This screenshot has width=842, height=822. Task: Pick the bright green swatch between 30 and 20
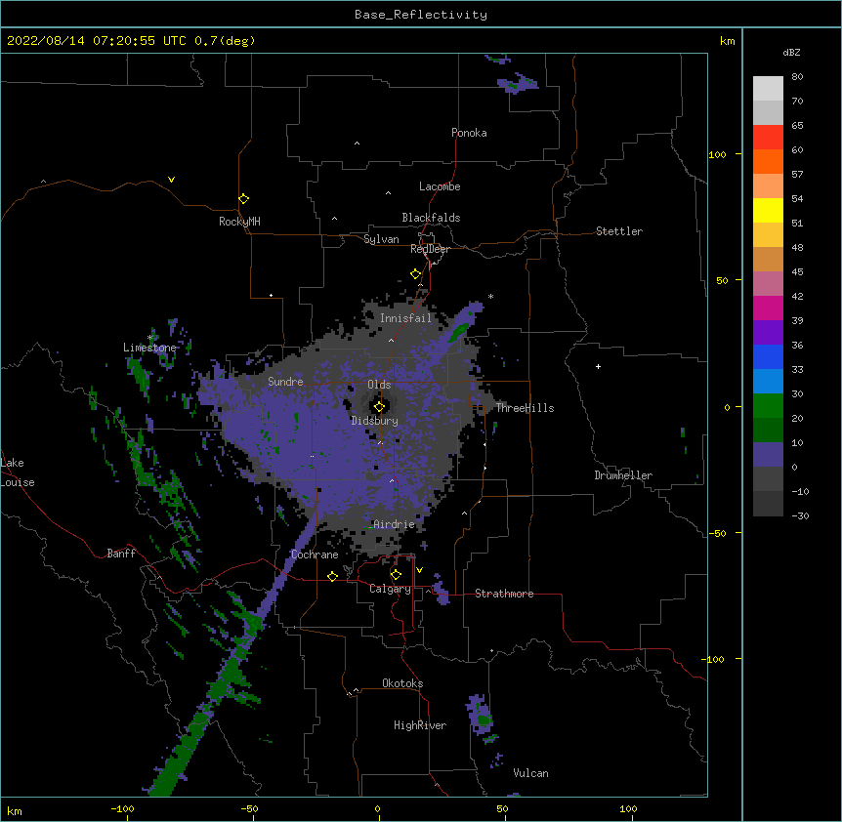coord(768,406)
